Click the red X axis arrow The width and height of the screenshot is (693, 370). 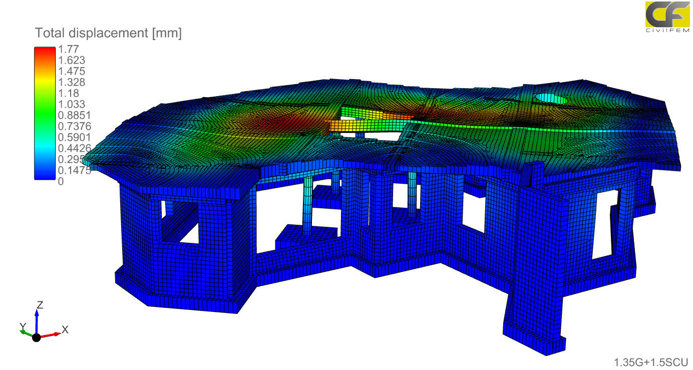pos(50,334)
